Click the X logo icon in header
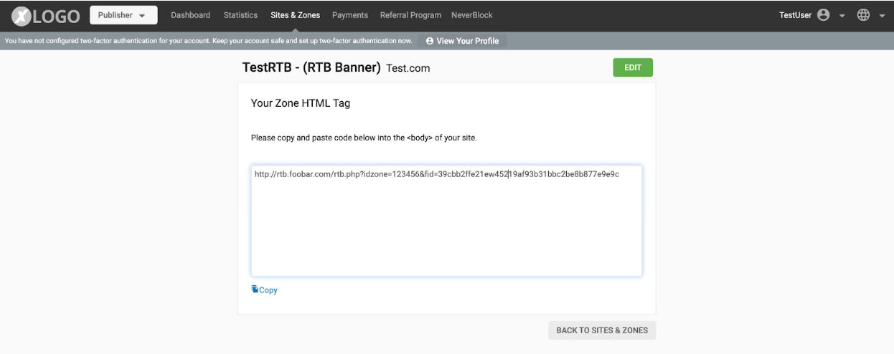Screen dimensions: 894x354 22,15
